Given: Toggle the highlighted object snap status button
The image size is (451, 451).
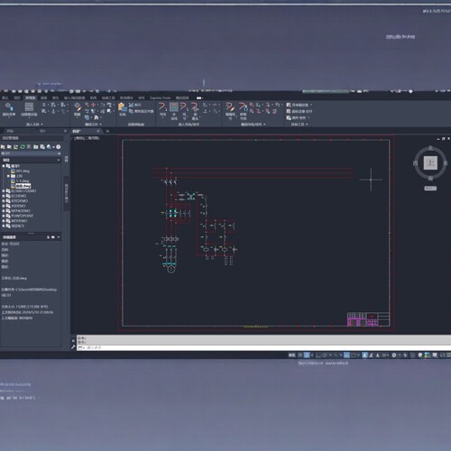Looking at the screenshot, I should pyautogui.click(x=346, y=355).
